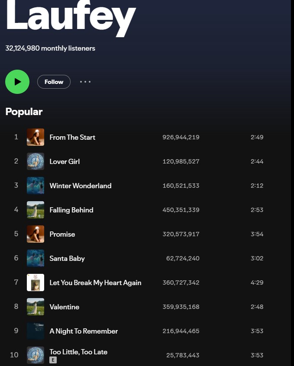Click the track number 5 beside Promise
This screenshot has height=366, width=294.
16,234
